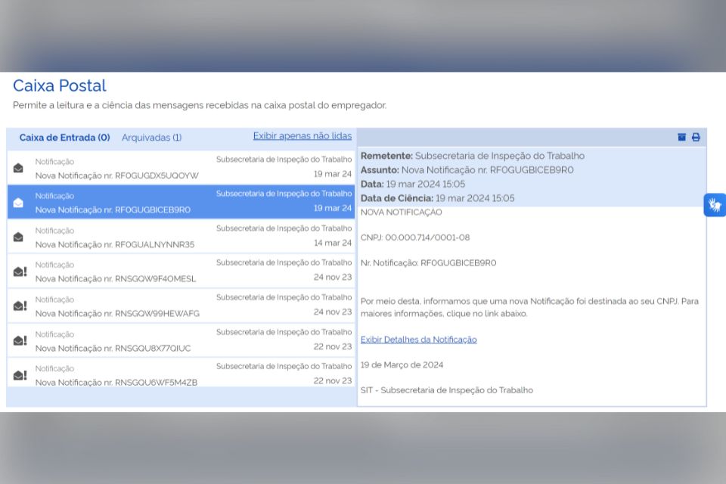Open Exibir Detalhes da Notificação link
Screen dimensions: 726x484
tap(418, 340)
